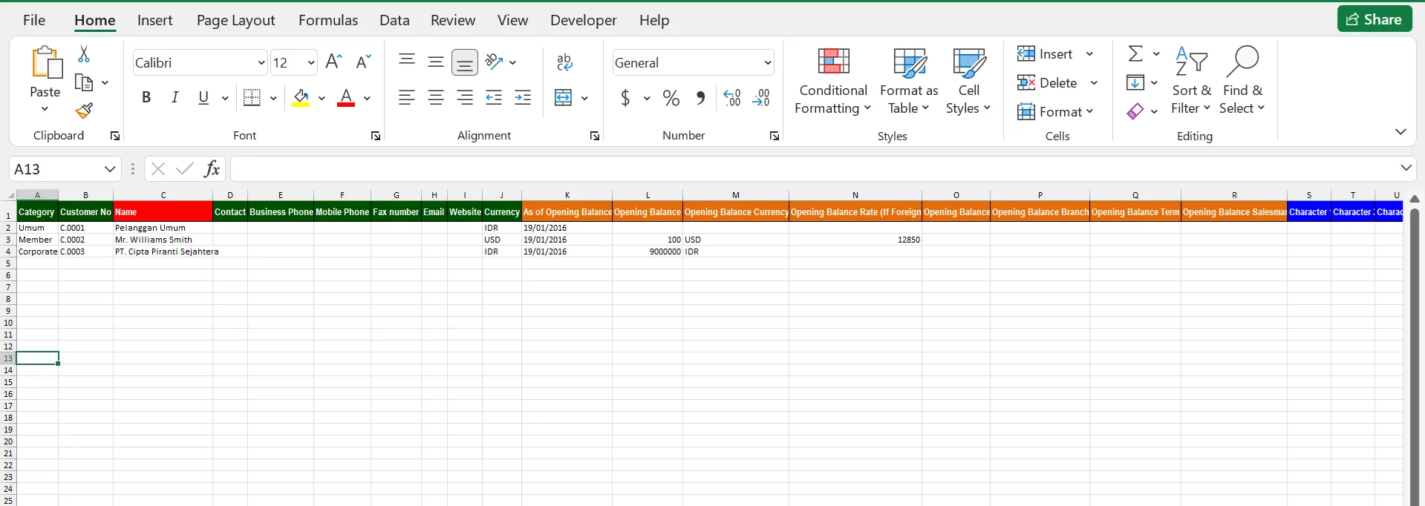Open the Font name dropdown
The height and width of the screenshot is (506, 1425).
[261, 62]
